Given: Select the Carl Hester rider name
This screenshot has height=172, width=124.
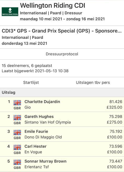Looking at the screenshot, I should point(35,146).
